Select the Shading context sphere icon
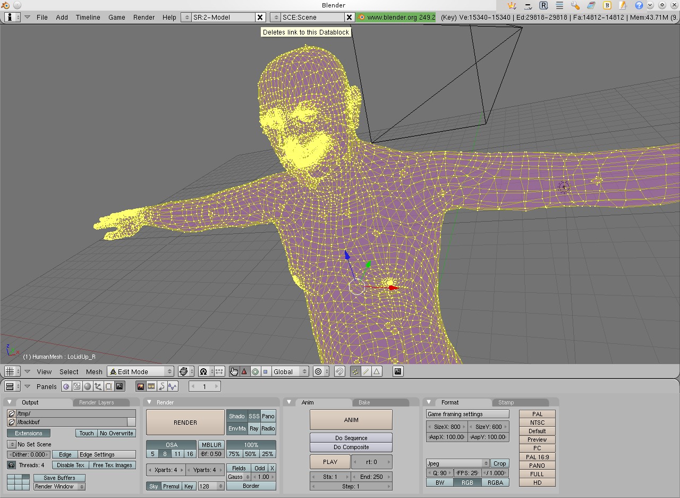Viewport: 680px width, 498px height. point(87,386)
